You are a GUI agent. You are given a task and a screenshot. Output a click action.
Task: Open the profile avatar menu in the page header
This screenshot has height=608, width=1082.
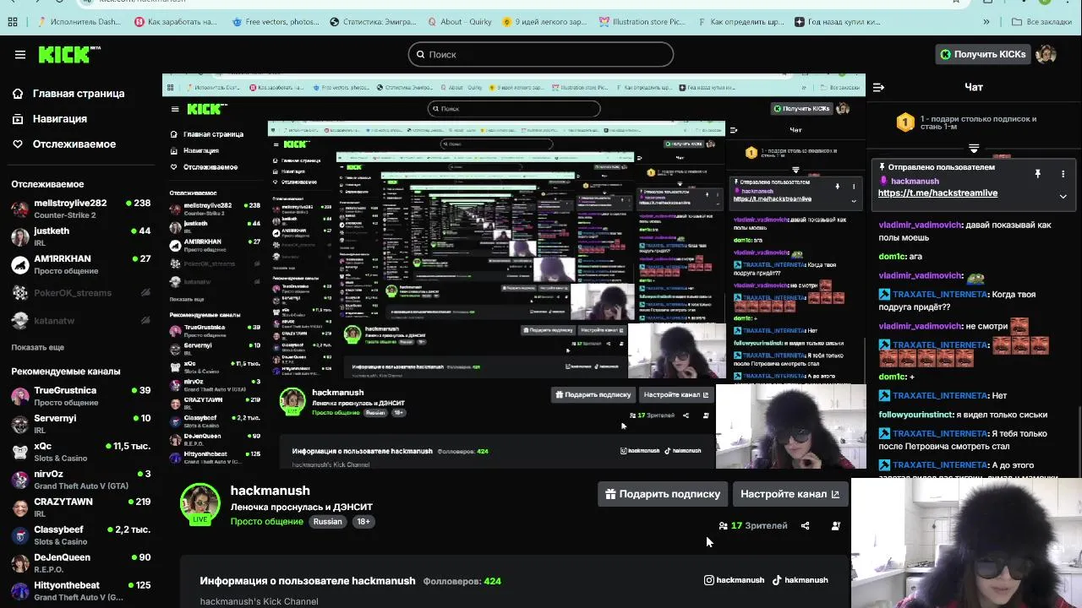[x=1046, y=54]
